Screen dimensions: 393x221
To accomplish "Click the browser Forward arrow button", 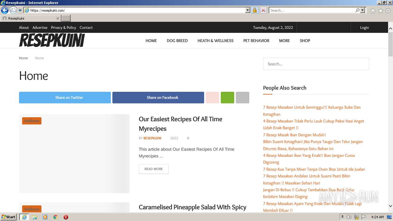I will 13,10.
